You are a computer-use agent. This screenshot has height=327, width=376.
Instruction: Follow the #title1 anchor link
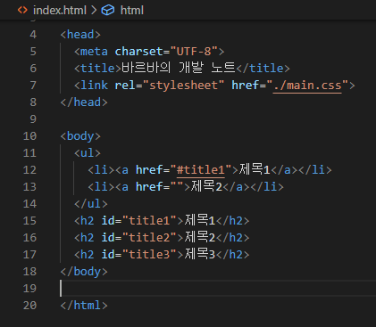[200, 170]
